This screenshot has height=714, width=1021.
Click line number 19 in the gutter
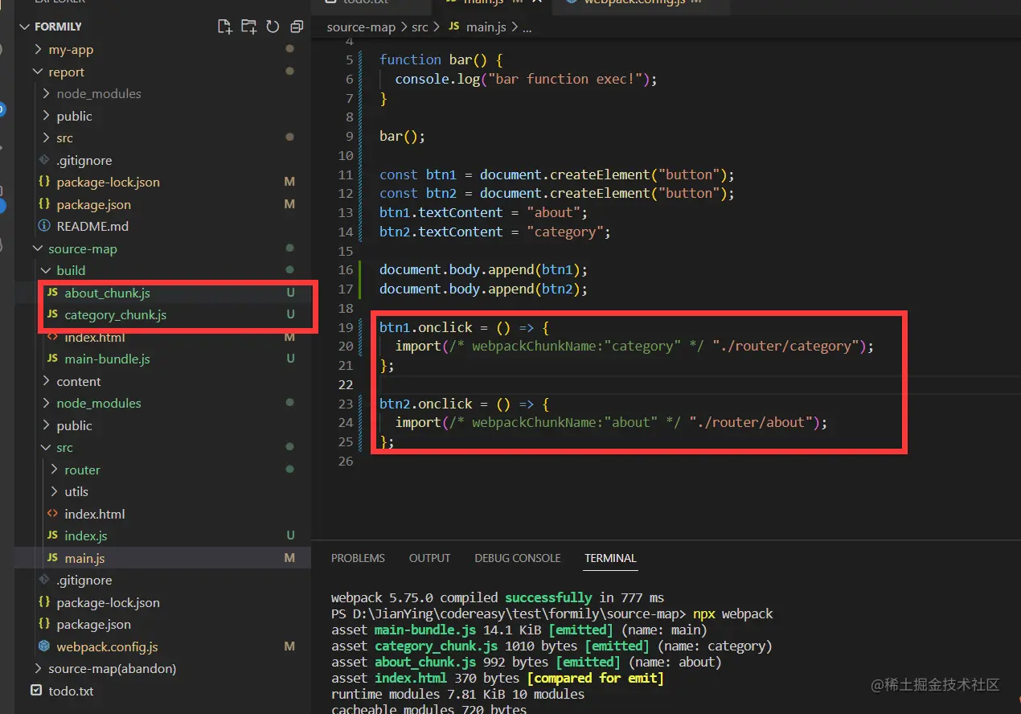(346, 327)
